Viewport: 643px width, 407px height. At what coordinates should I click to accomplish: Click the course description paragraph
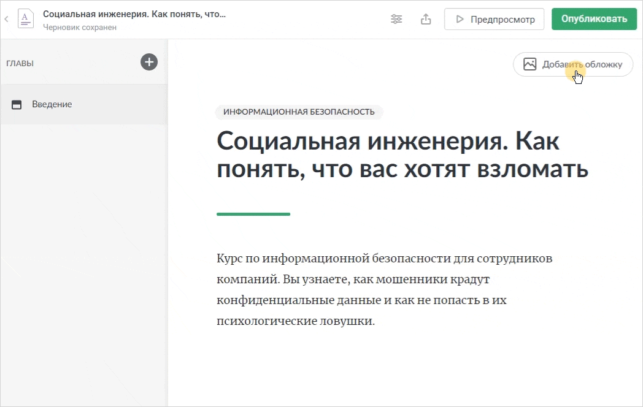pos(384,289)
